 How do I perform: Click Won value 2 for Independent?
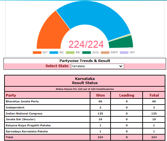pos(100,107)
